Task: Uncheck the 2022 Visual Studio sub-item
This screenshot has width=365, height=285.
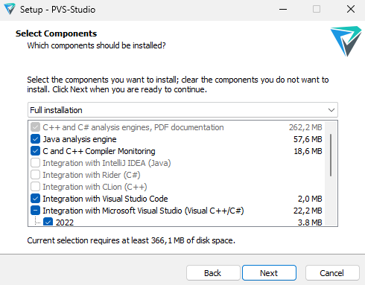Action: pos(48,222)
